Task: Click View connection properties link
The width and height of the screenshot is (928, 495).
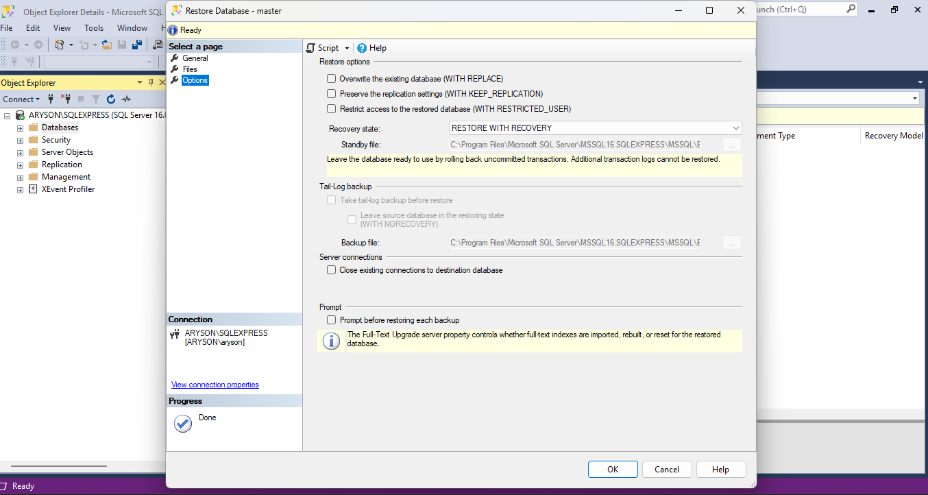Action: [x=215, y=385]
